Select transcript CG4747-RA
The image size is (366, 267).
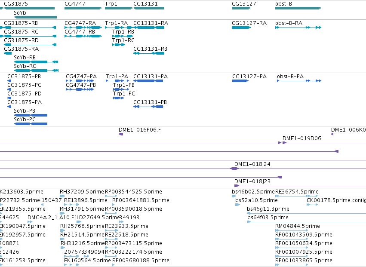click(83, 28)
